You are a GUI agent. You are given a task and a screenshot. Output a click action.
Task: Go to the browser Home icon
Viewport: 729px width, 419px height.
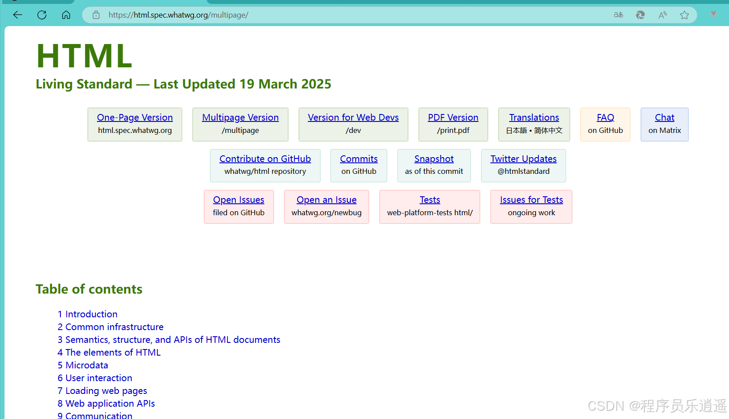pos(66,15)
